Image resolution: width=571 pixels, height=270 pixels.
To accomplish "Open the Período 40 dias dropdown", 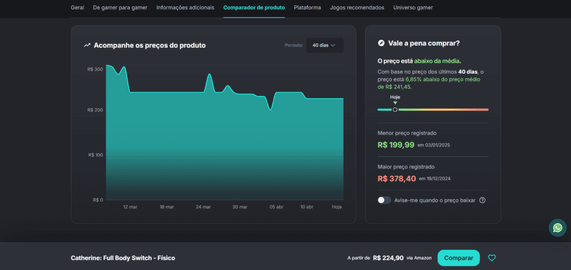I will pyautogui.click(x=324, y=45).
